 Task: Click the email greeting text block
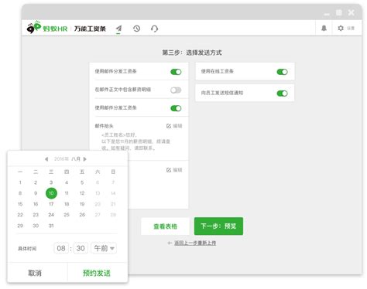[x=135, y=141]
